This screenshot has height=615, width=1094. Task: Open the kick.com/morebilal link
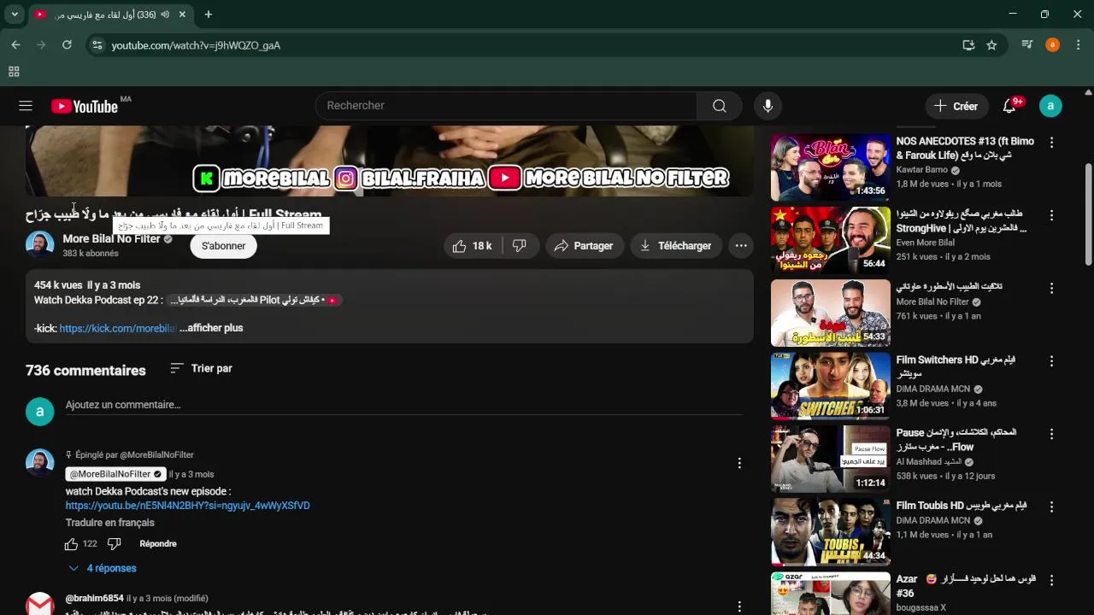click(x=118, y=328)
